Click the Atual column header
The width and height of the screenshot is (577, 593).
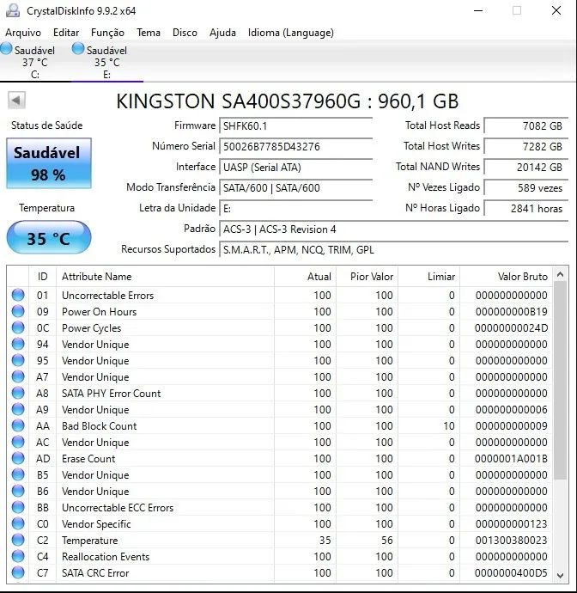[306, 277]
